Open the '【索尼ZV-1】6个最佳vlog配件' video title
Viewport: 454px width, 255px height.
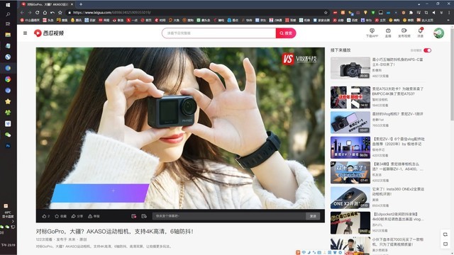(399, 142)
